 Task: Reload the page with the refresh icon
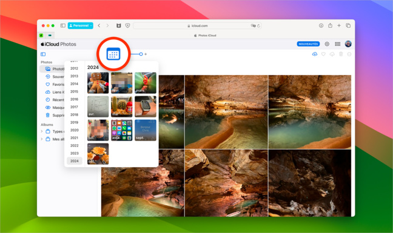(258, 26)
